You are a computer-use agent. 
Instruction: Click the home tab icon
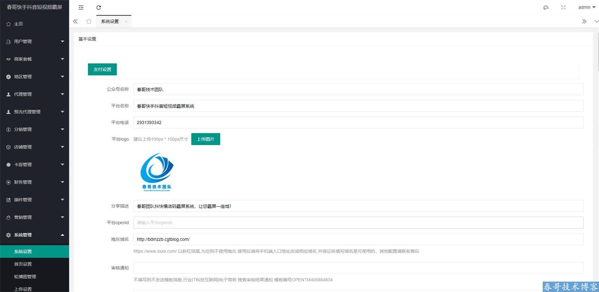point(89,21)
